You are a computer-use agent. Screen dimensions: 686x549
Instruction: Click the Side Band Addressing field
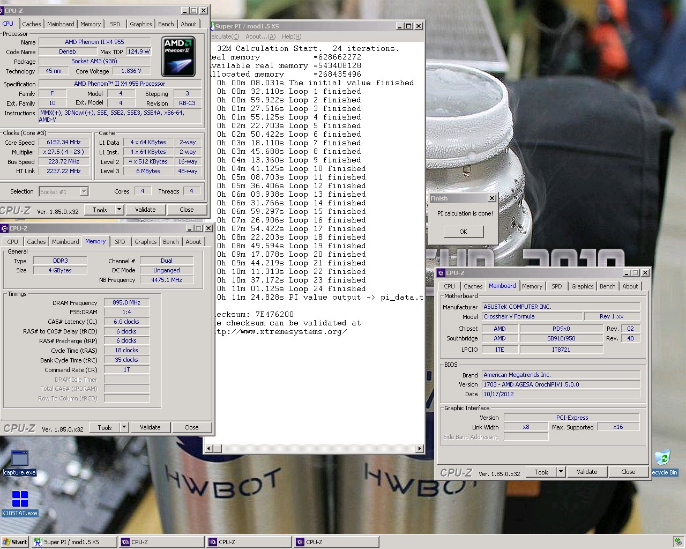coord(526,437)
